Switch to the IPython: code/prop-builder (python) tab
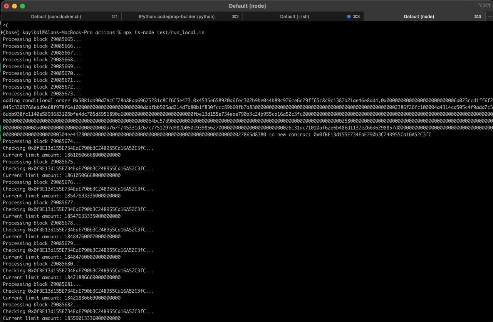This screenshot has height=322, width=493. pyautogui.click(x=182, y=17)
